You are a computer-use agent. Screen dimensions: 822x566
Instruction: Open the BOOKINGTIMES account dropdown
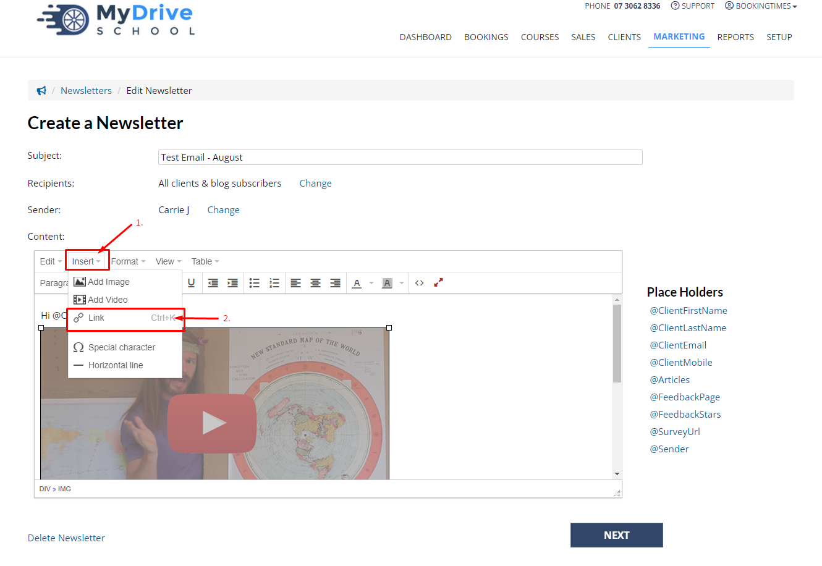pos(761,6)
